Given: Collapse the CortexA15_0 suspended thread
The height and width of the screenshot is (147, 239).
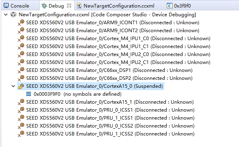Looking at the screenshot, I should (x=13, y=86).
